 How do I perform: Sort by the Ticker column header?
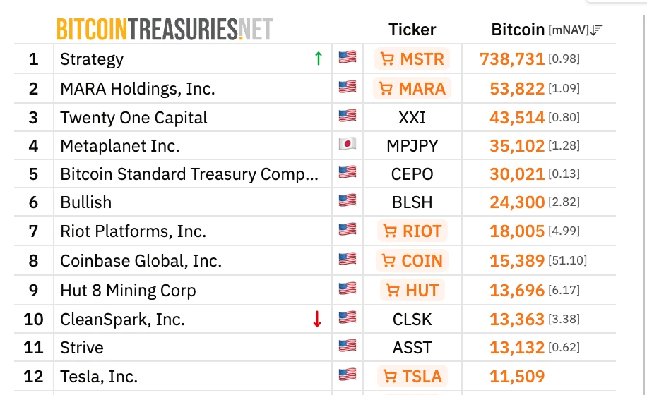(412, 30)
